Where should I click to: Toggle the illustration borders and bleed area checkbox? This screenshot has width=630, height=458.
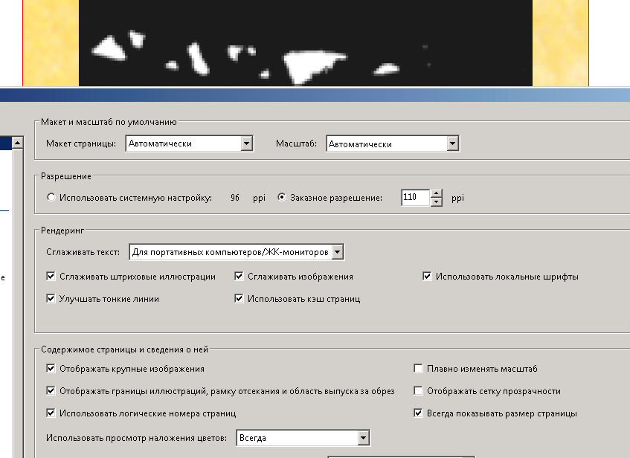(x=51, y=390)
